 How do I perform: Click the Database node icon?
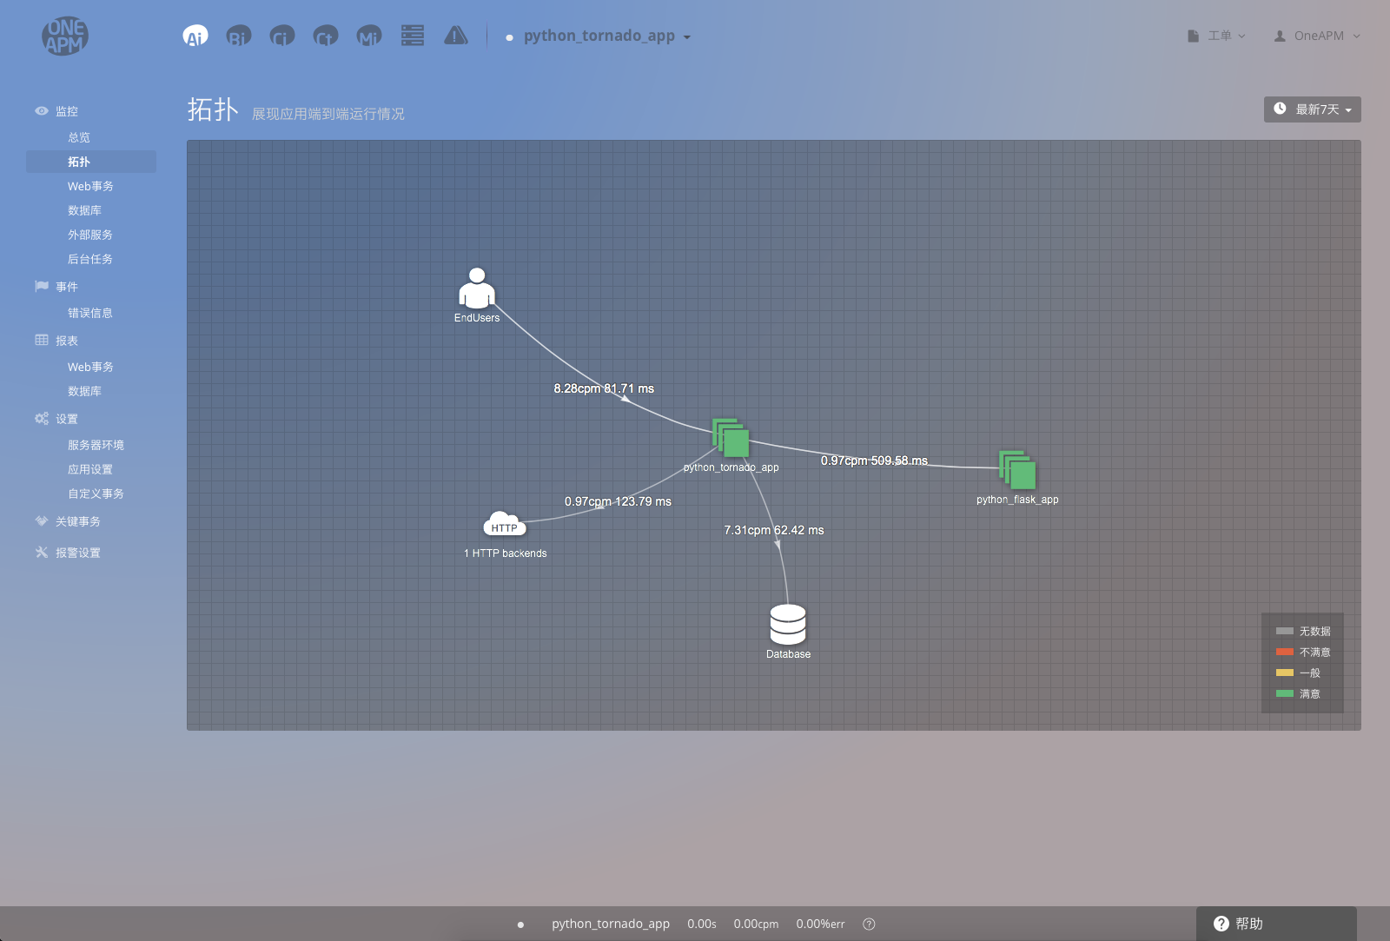788,625
